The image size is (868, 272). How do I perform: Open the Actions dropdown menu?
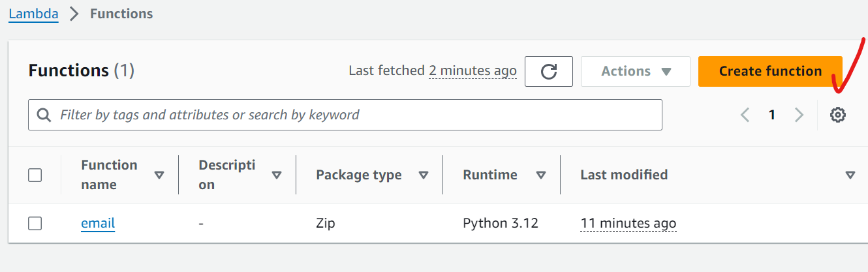tap(635, 71)
